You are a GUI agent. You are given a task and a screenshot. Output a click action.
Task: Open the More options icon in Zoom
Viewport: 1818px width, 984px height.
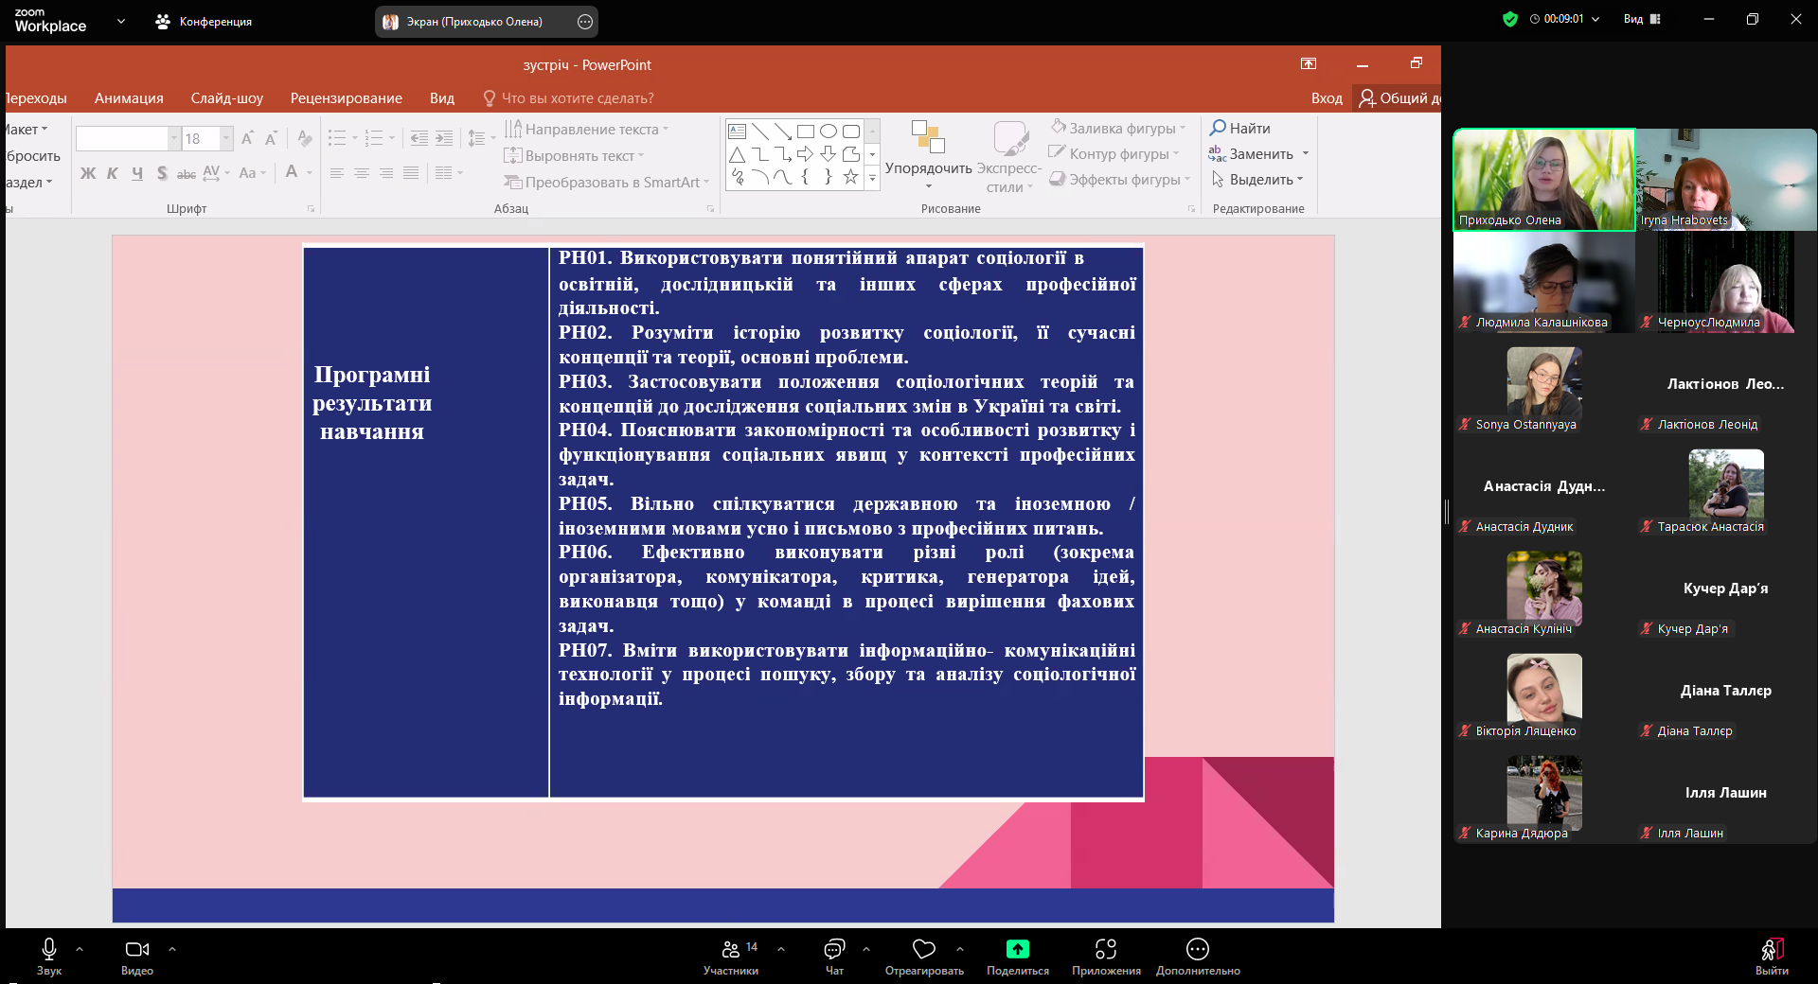coord(1197,950)
